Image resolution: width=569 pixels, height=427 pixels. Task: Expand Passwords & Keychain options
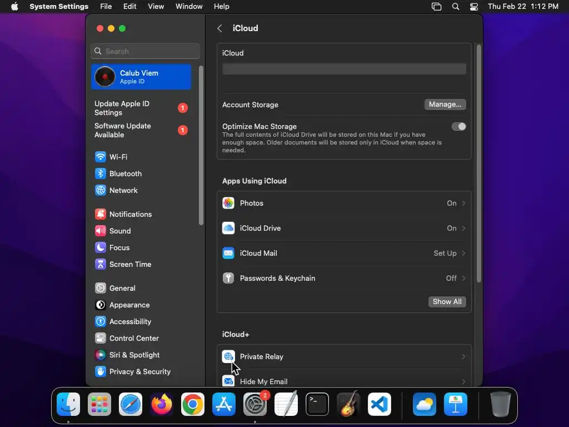point(344,279)
